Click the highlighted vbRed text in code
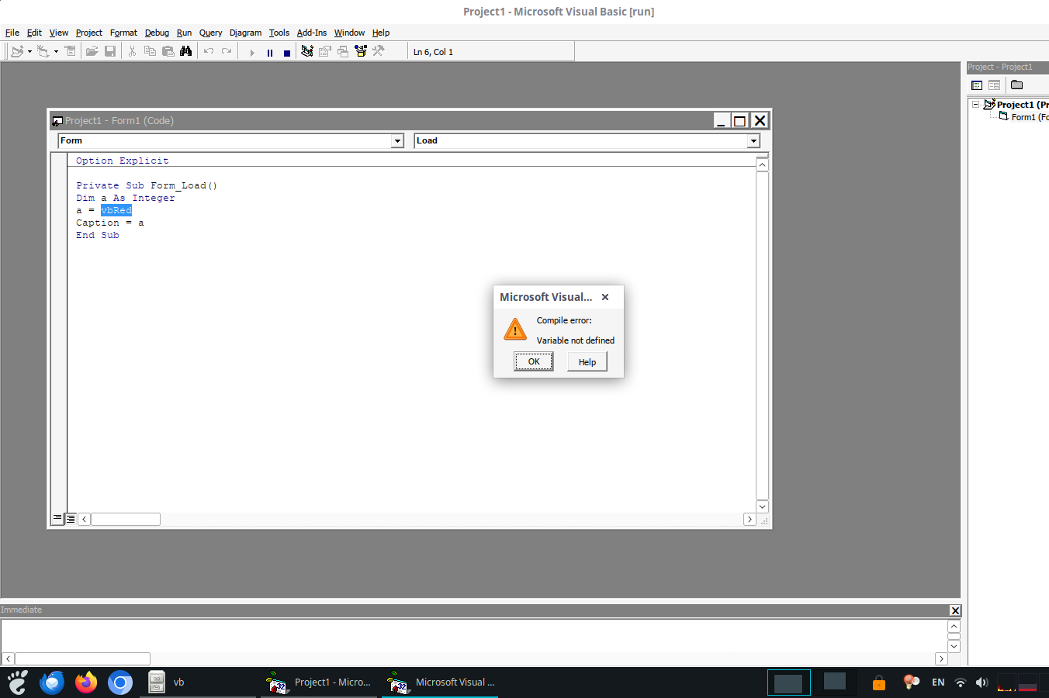The image size is (1049, 698). (x=116, y=210)
